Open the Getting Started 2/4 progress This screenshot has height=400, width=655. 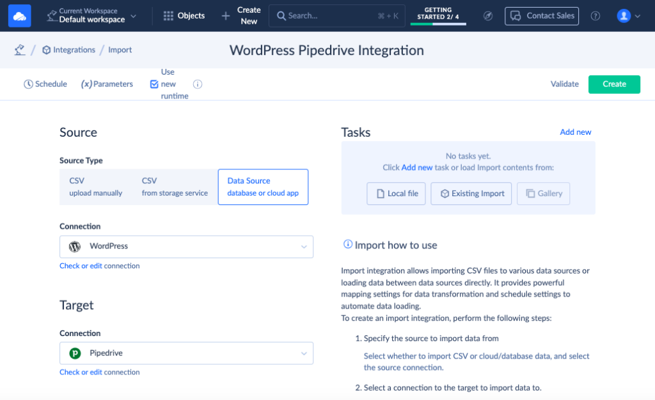pyautogui.click(x=438, y=15)
